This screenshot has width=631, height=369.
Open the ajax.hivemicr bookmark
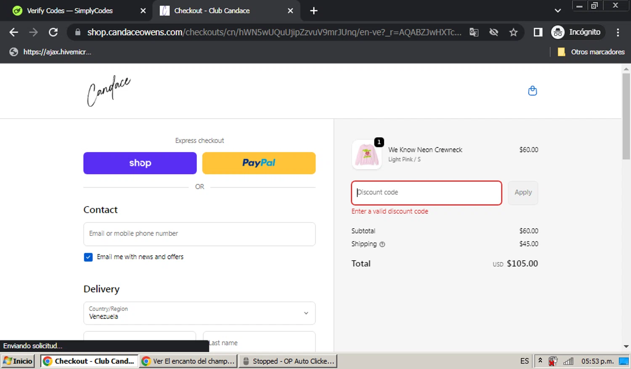pos(50,52)
